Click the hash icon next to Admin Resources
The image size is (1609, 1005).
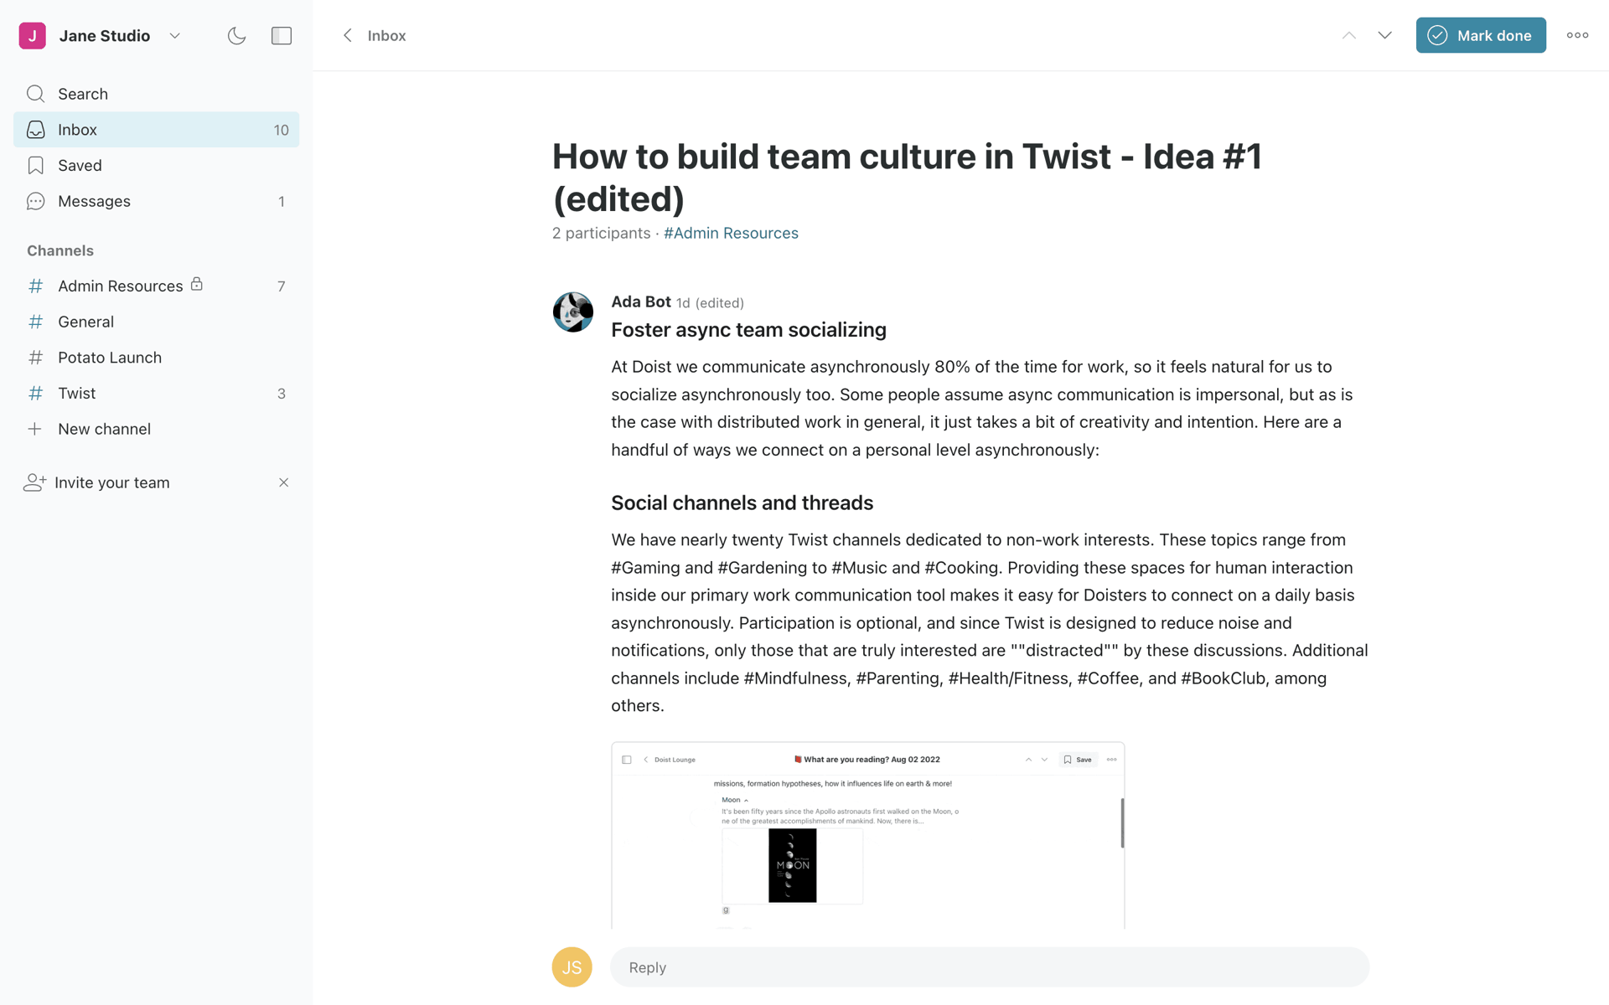(35, 286)
